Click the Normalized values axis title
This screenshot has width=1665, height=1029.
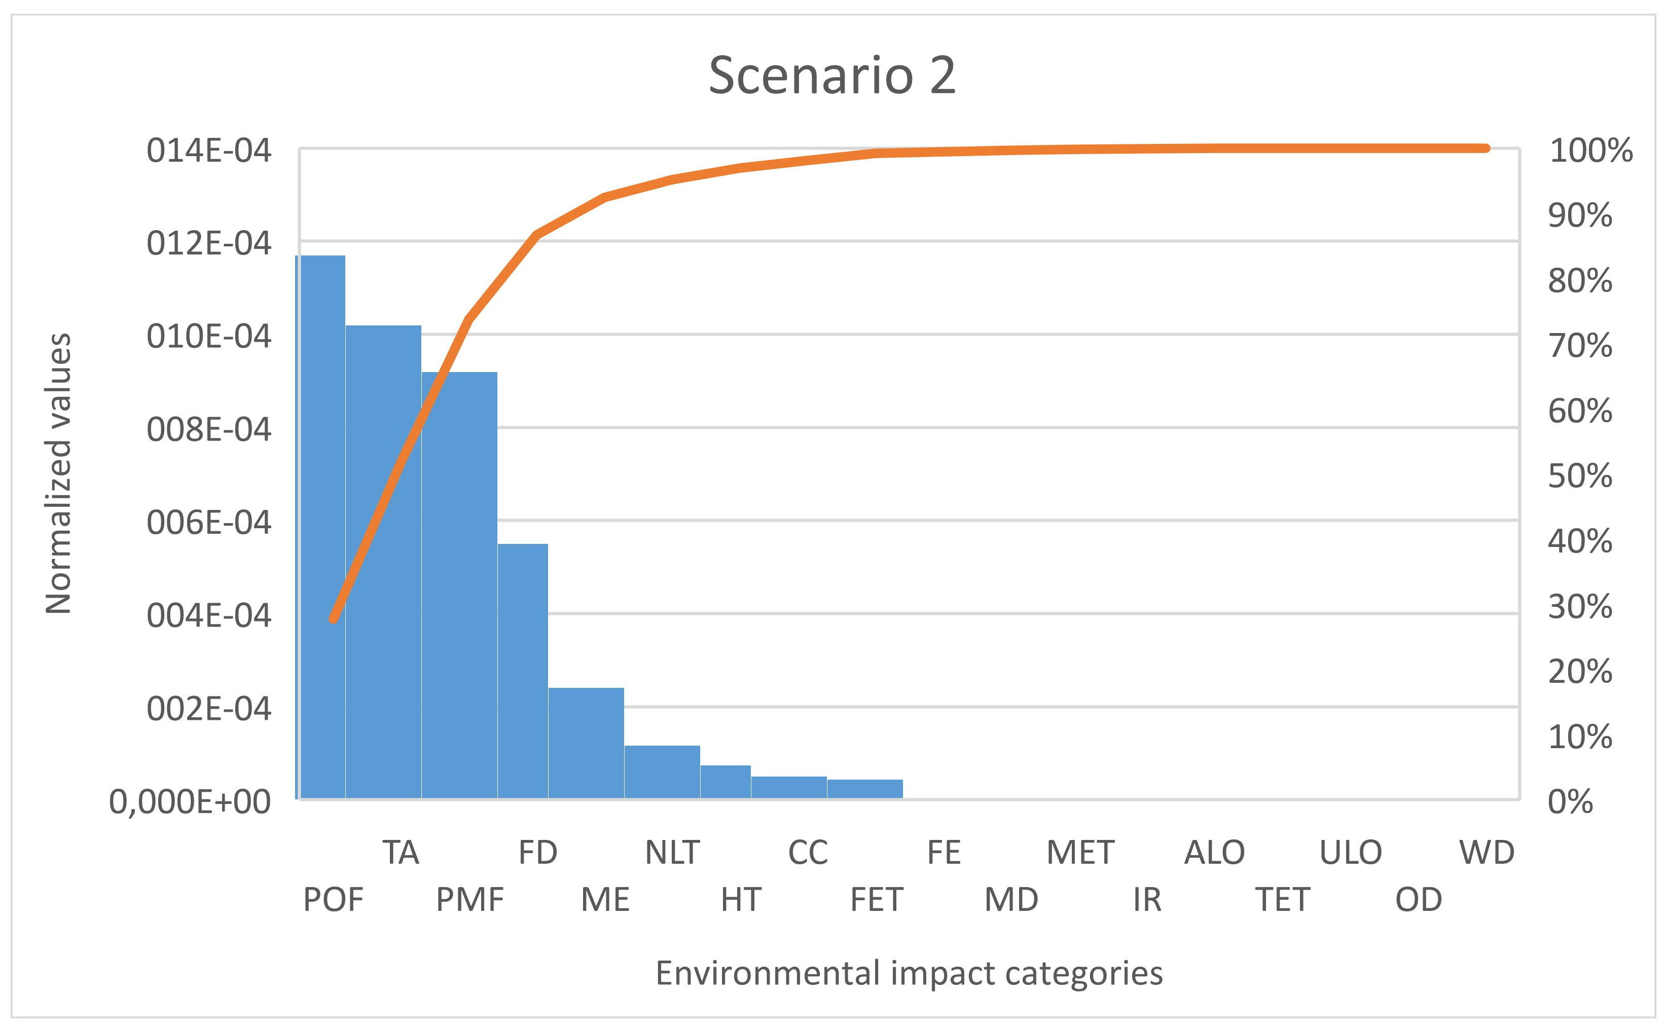click(x=58, y=473)
